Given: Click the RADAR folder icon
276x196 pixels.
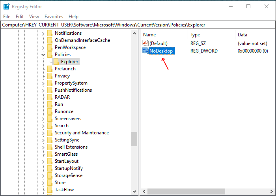Looking at the screenshot, I should [50, 97].
